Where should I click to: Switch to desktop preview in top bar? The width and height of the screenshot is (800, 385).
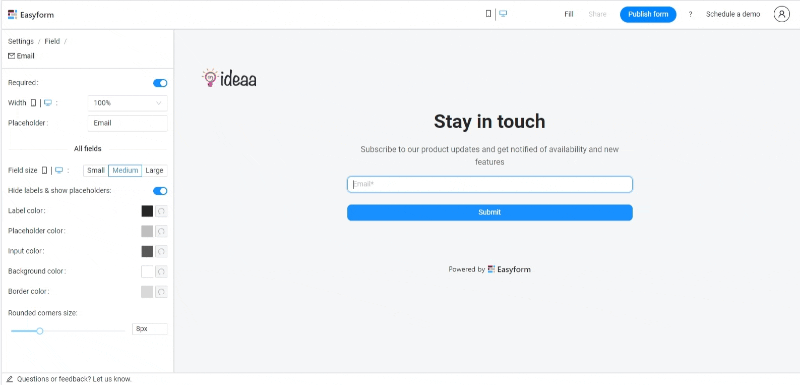point(503,14)
